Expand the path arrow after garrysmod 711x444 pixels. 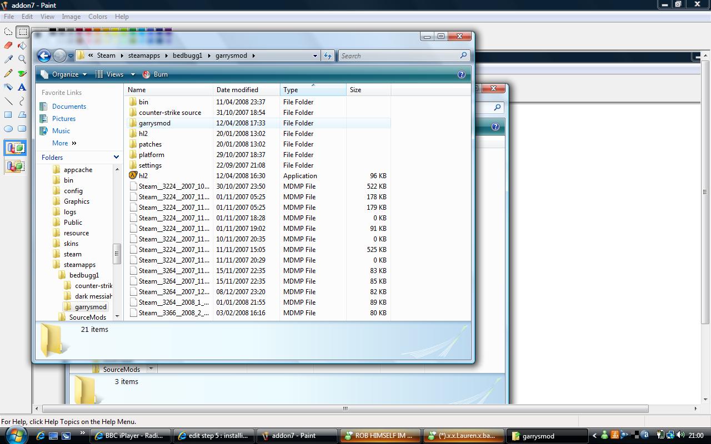click(253, 56)
